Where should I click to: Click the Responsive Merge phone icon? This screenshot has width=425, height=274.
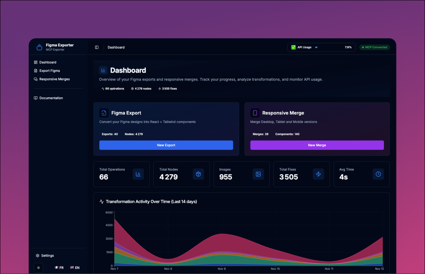coord(255,113)
